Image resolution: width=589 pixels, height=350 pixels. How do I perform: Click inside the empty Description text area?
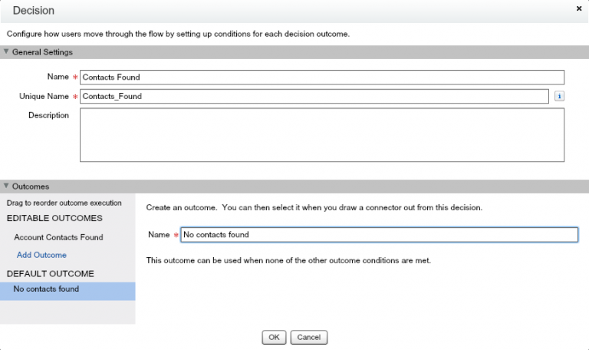coord(322,134)
